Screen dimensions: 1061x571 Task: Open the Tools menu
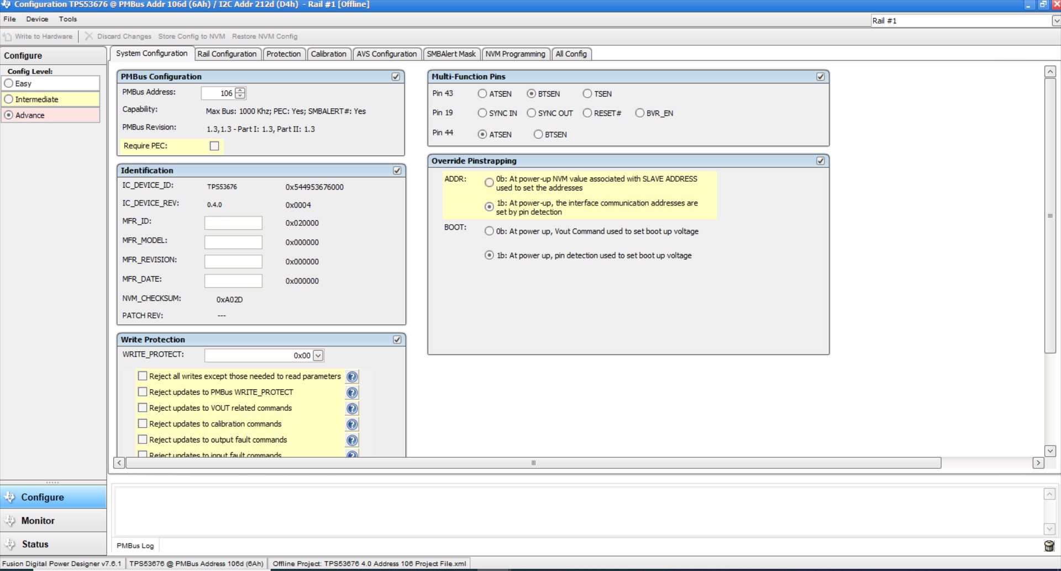(67, 19)
